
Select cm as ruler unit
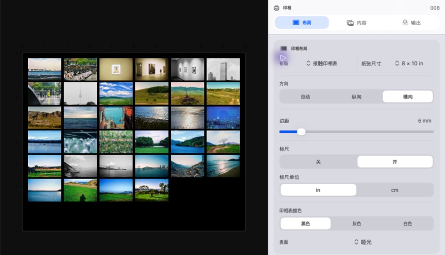click(x=395, y=190)
